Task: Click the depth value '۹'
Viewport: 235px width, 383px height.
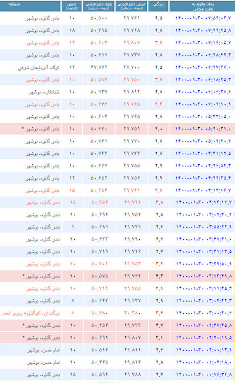Action: (73, 227)
